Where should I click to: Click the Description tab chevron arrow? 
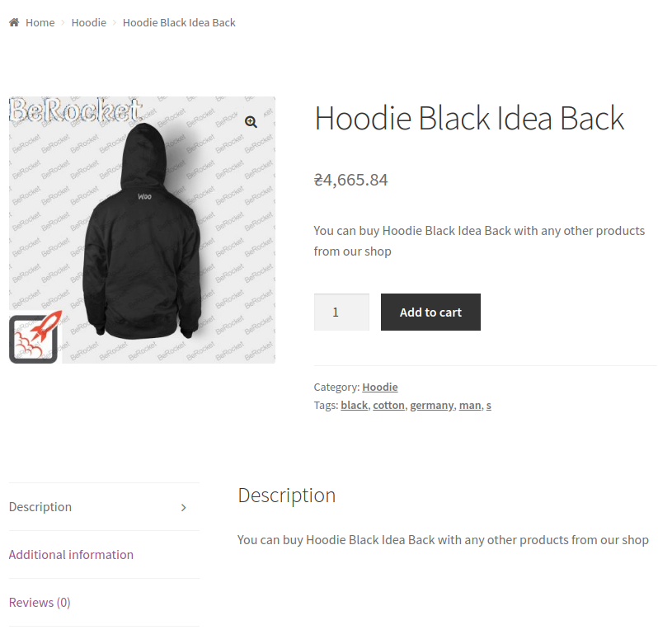(x=183, y=508)
